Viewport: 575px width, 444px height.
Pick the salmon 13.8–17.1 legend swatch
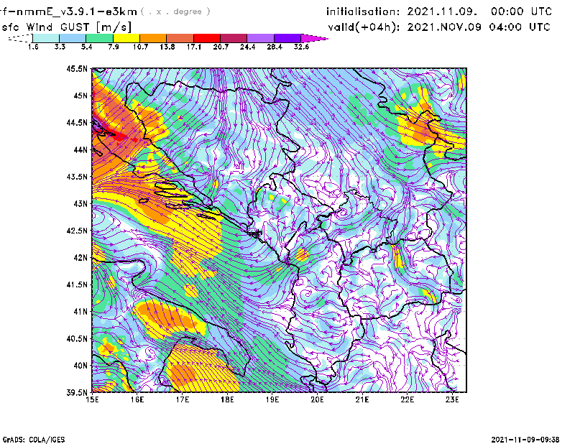click(180, 38)
